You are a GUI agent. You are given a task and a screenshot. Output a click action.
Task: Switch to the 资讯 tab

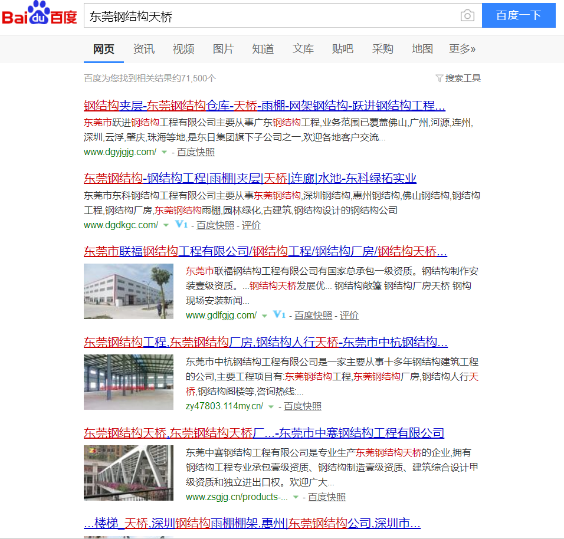[x=143, y=49]
